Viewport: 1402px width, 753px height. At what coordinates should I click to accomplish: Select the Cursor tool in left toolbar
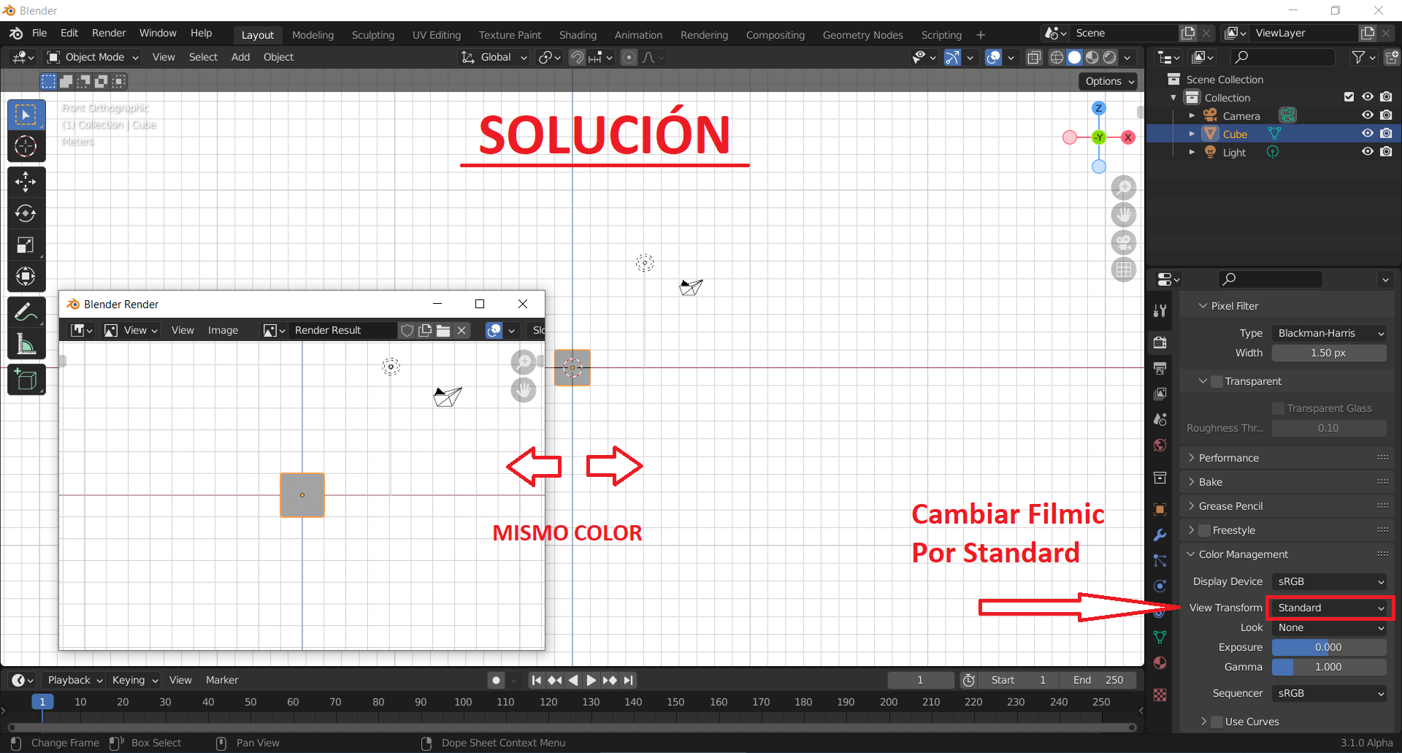(x=26, y=147)
